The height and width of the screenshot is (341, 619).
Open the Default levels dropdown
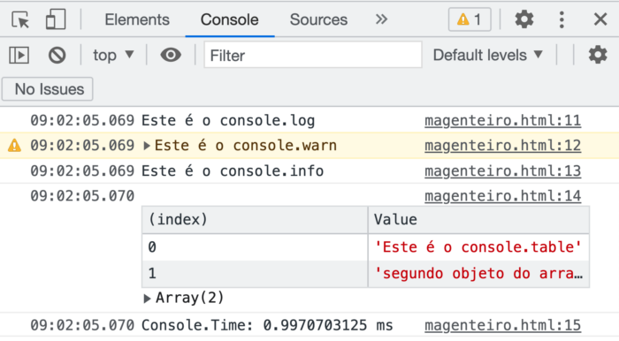(488, 55)
